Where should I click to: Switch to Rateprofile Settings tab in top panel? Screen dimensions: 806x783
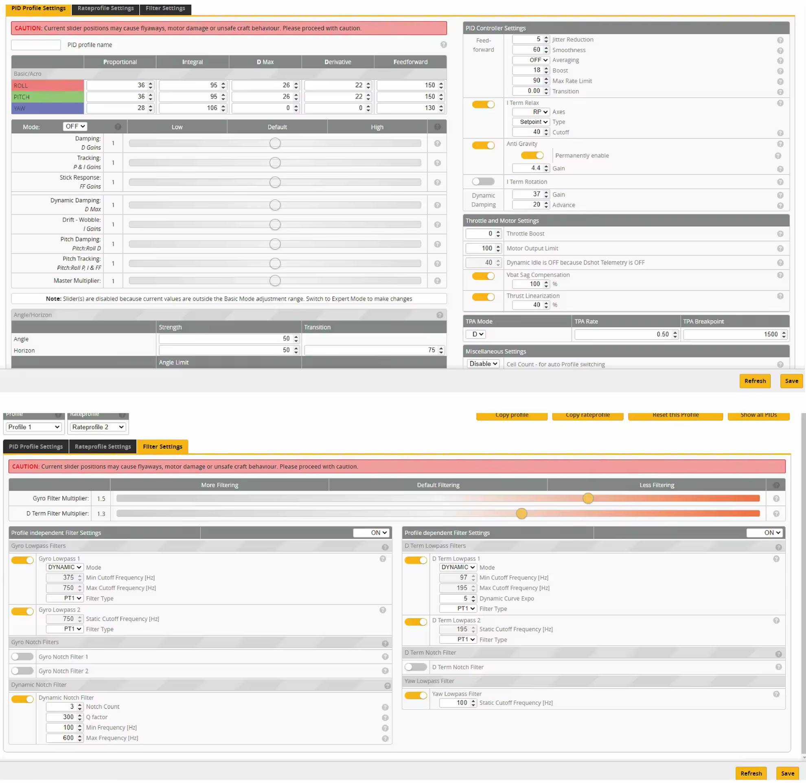[105, 8]
